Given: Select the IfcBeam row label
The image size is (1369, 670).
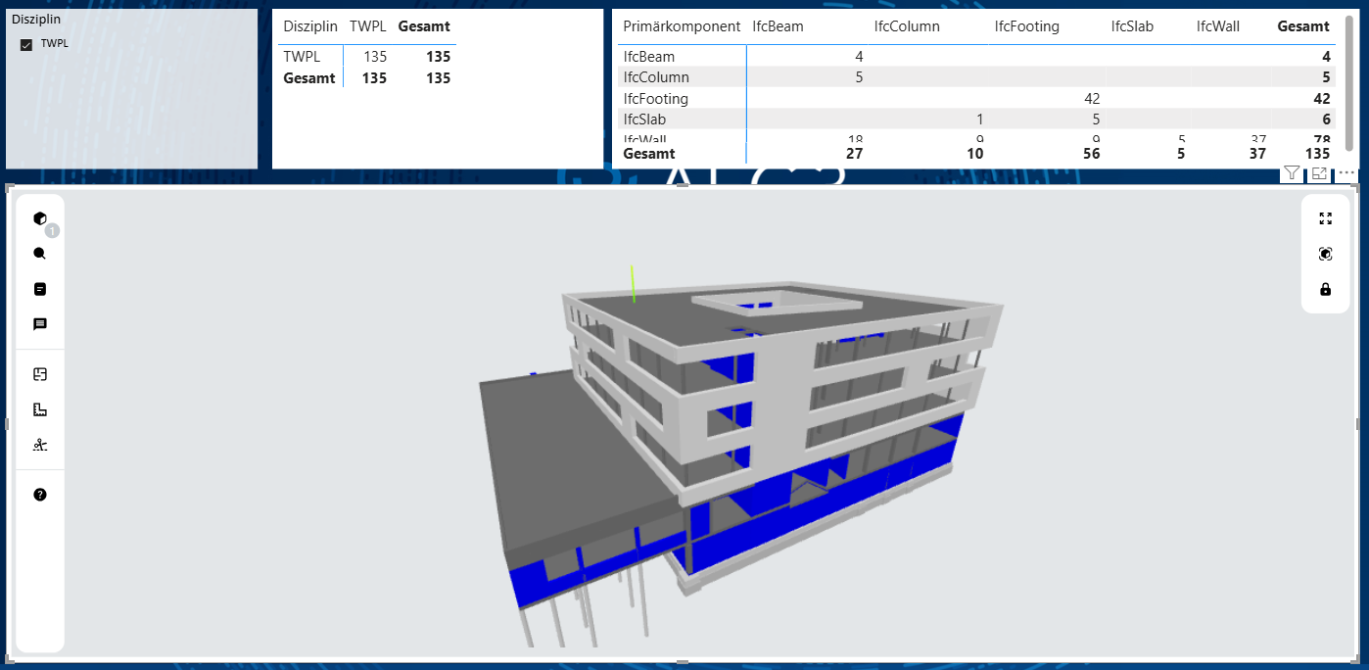Looking at the screenshot, I should 649,57.
